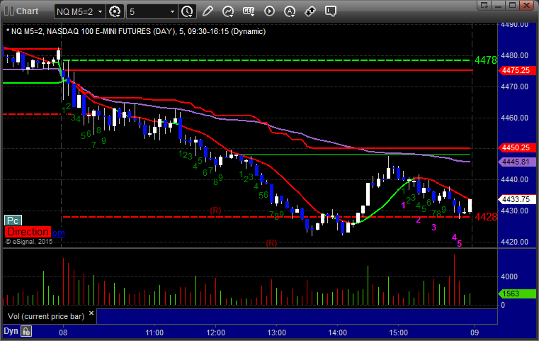This screenshot has height=341, width=539.
Task: Click the 4445.81 purple price marker
Action: 517,162
